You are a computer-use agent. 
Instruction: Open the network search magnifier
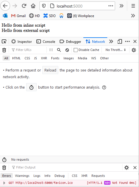[59, 50]
